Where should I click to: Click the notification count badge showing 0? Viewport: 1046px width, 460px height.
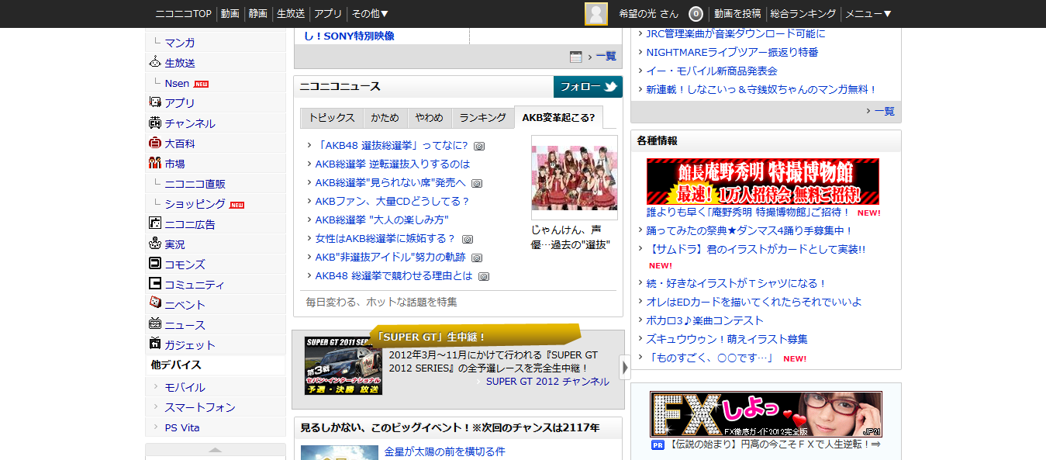[x=696, y=14]
